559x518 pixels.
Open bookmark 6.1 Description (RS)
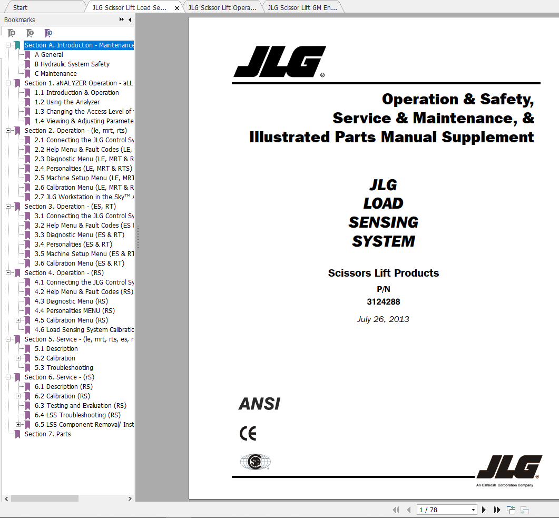pyautogui.click(x=64, y=386)
